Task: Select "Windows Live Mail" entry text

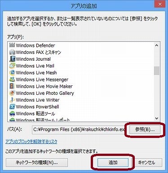Action: point(35,66)
